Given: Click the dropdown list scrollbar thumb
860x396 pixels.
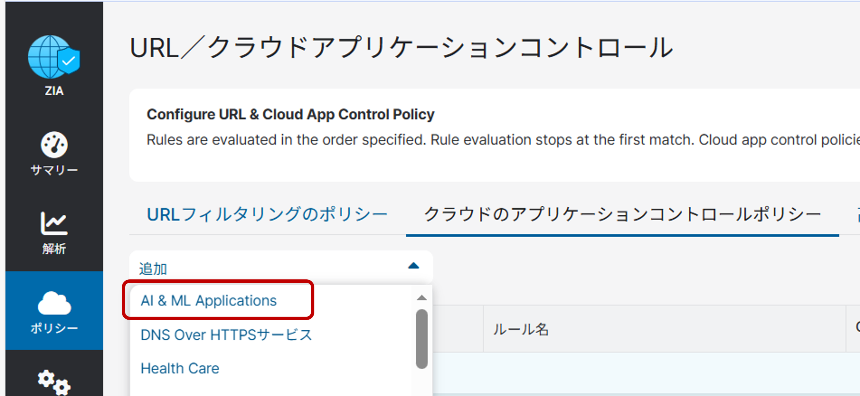Looking at the screenshot, I should [422, 339].
